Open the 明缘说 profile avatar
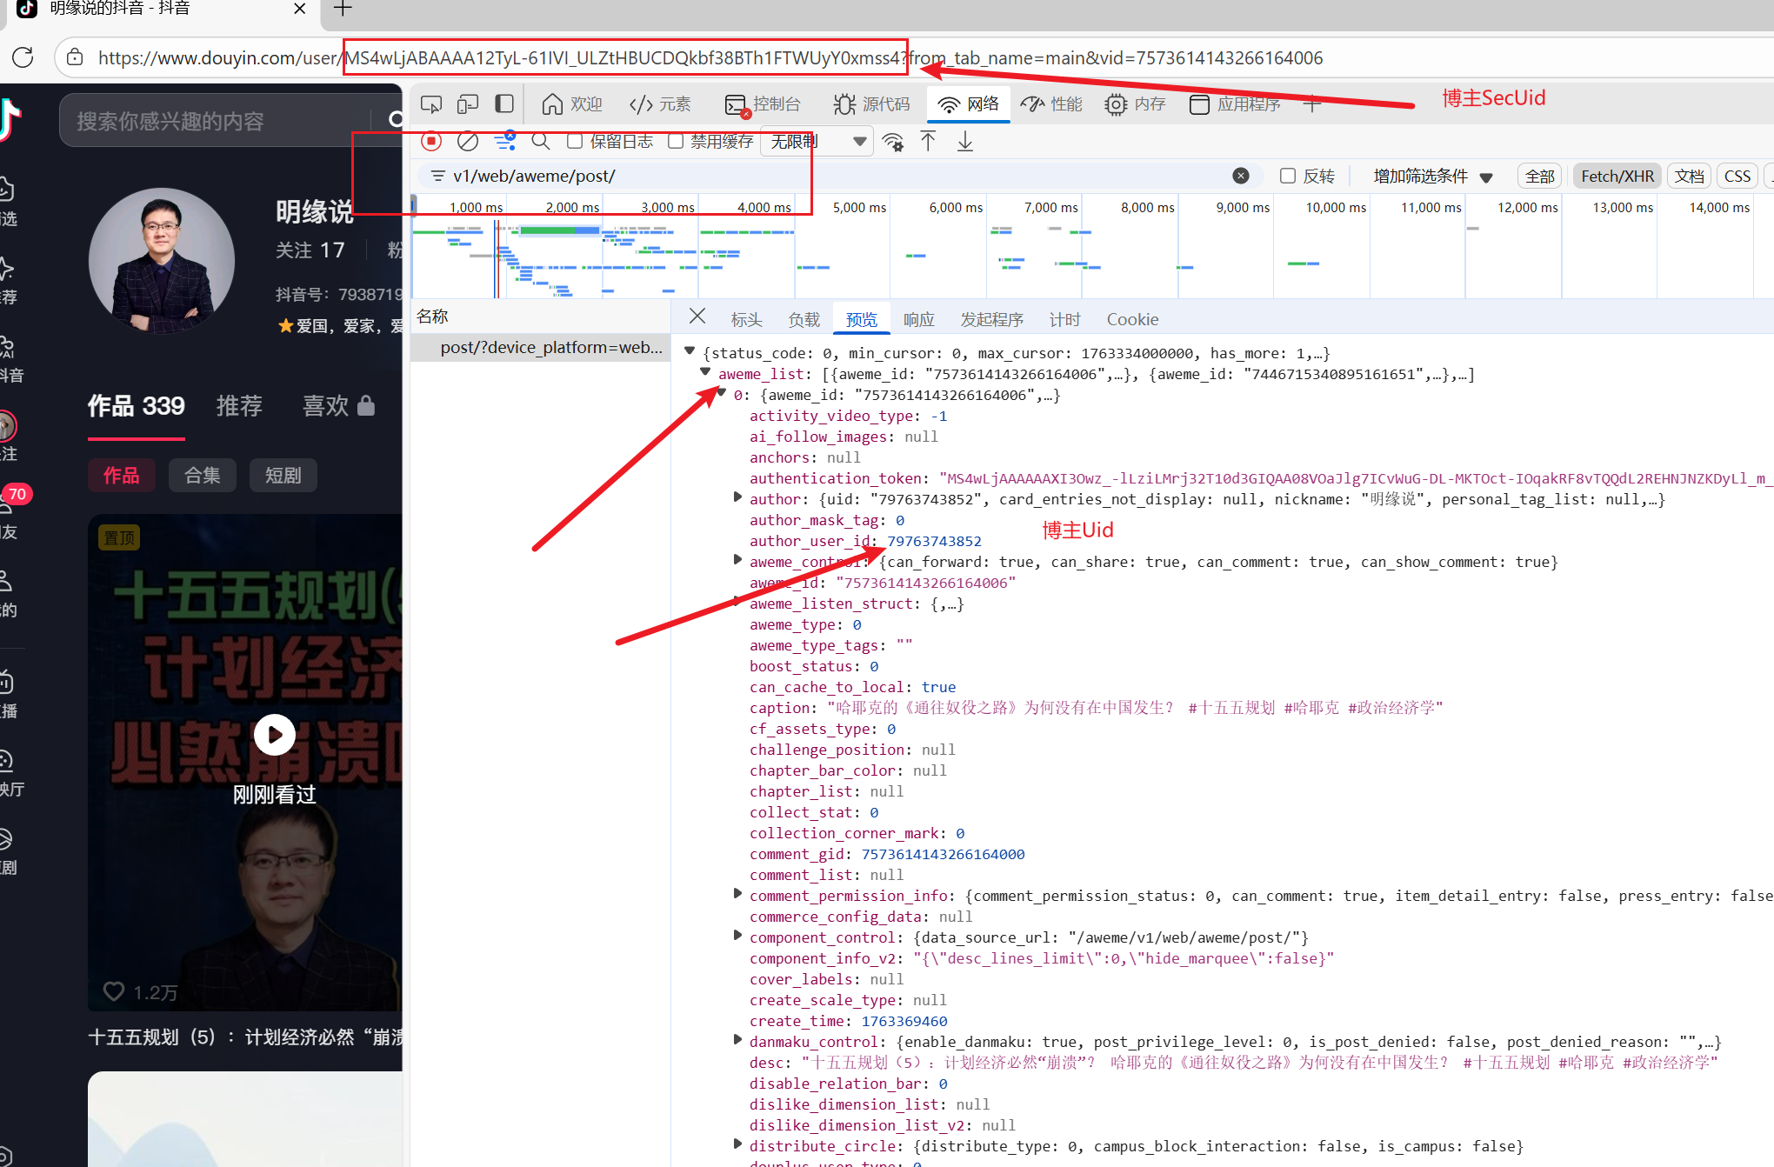Viewport: 1774px width, 1167px height. coord(162,261)
